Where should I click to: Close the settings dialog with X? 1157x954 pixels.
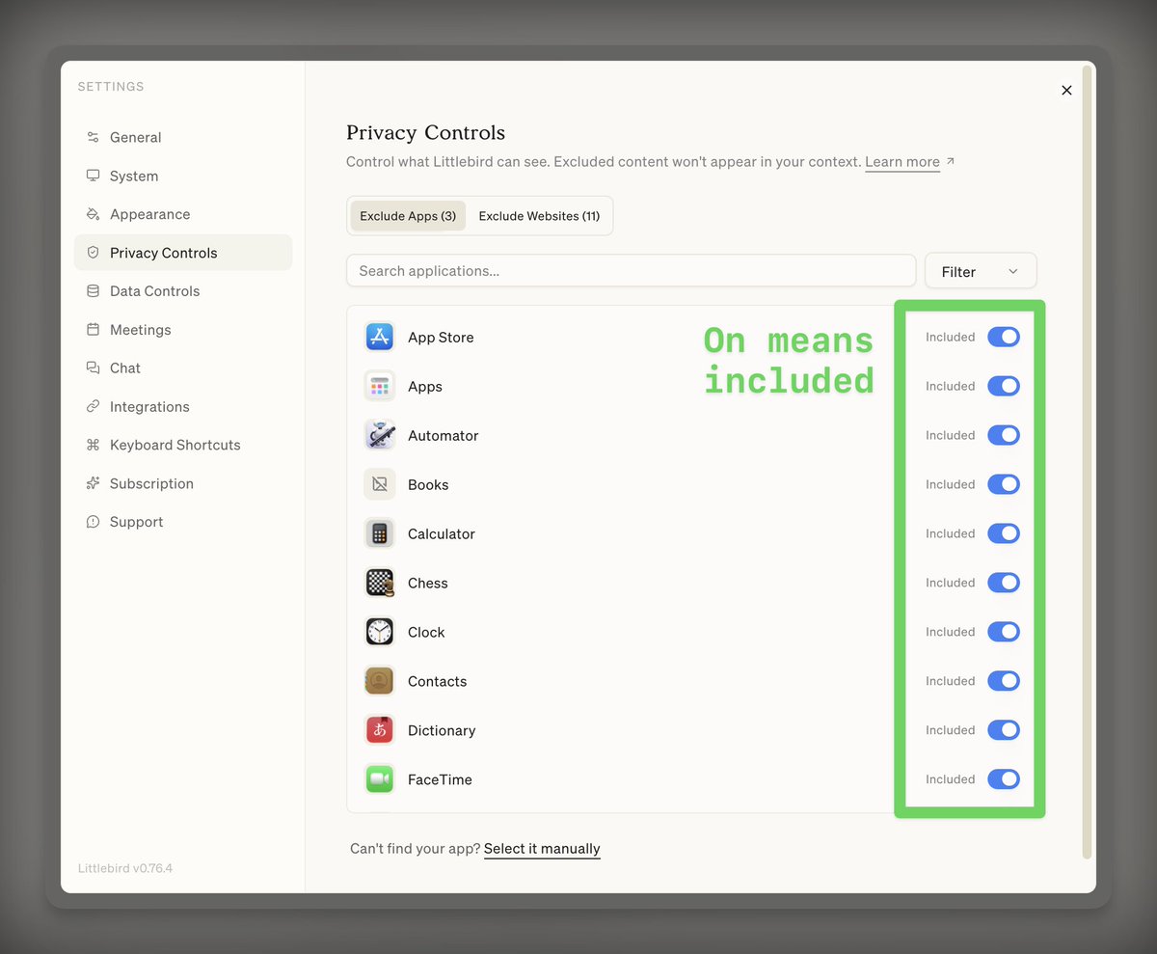tap(1066, 90)
